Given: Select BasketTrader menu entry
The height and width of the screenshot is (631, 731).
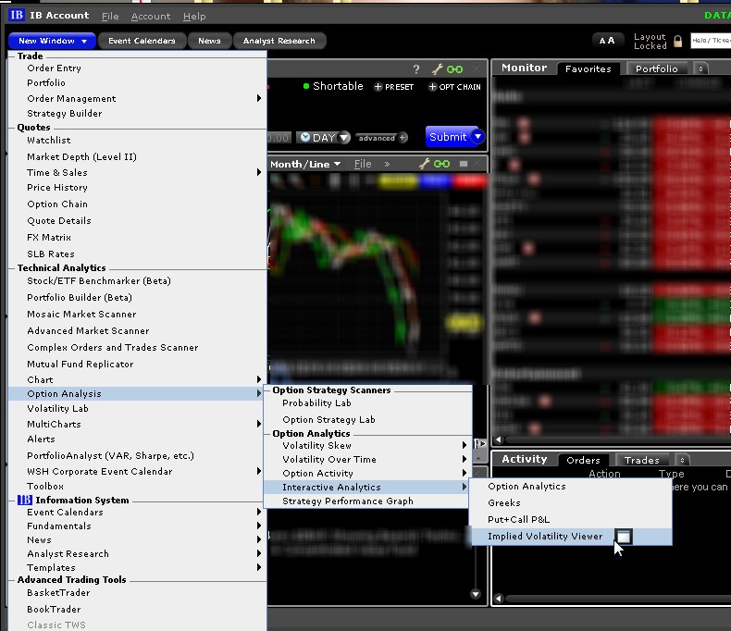Looking at the screenshot, I should coord(137,593).
